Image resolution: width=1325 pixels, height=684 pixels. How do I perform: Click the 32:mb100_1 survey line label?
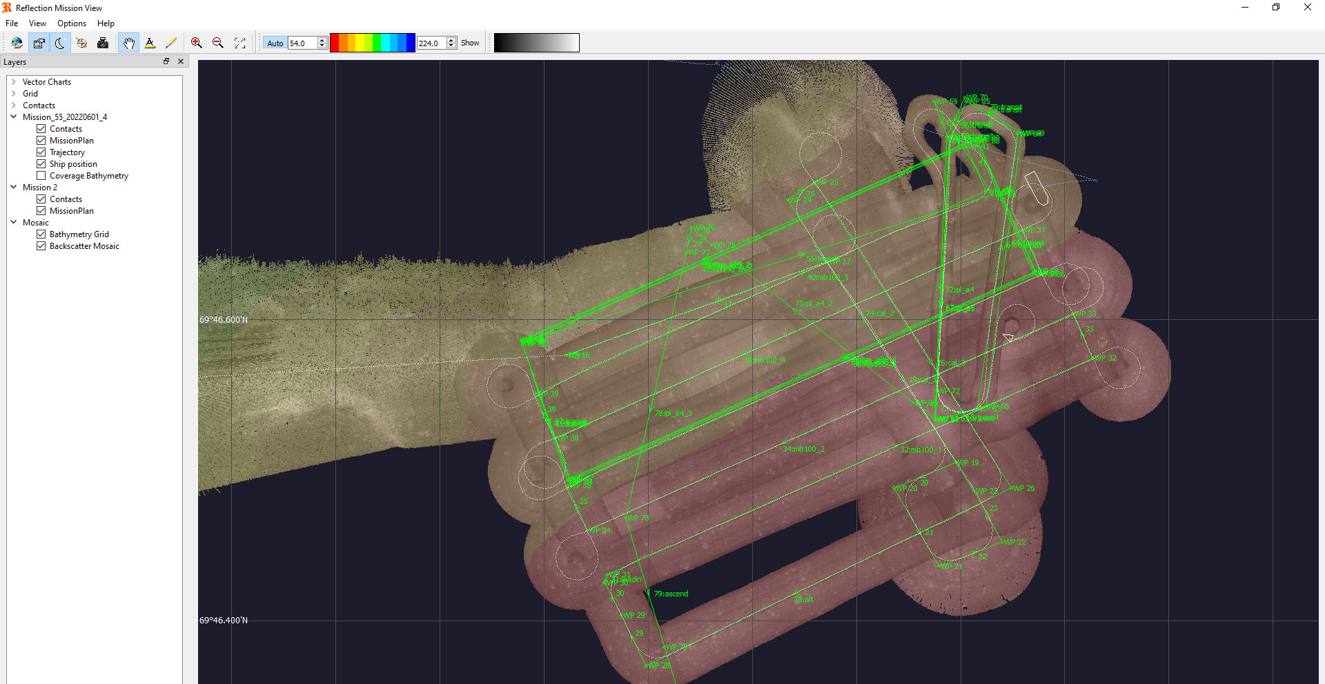(921, 450)
